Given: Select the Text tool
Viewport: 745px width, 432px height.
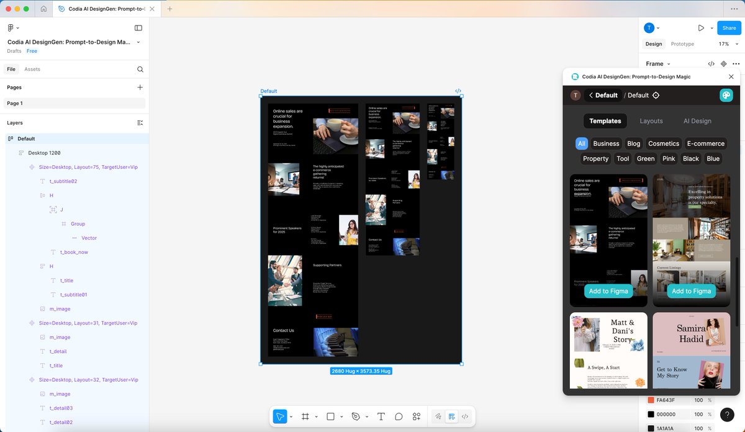Looking at the screenshot, I should [x=381, y=416].
